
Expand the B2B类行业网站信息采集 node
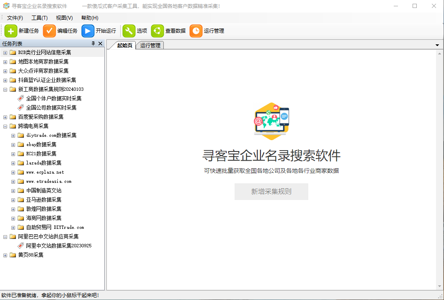pyautogui.click(x=5, y=53)
